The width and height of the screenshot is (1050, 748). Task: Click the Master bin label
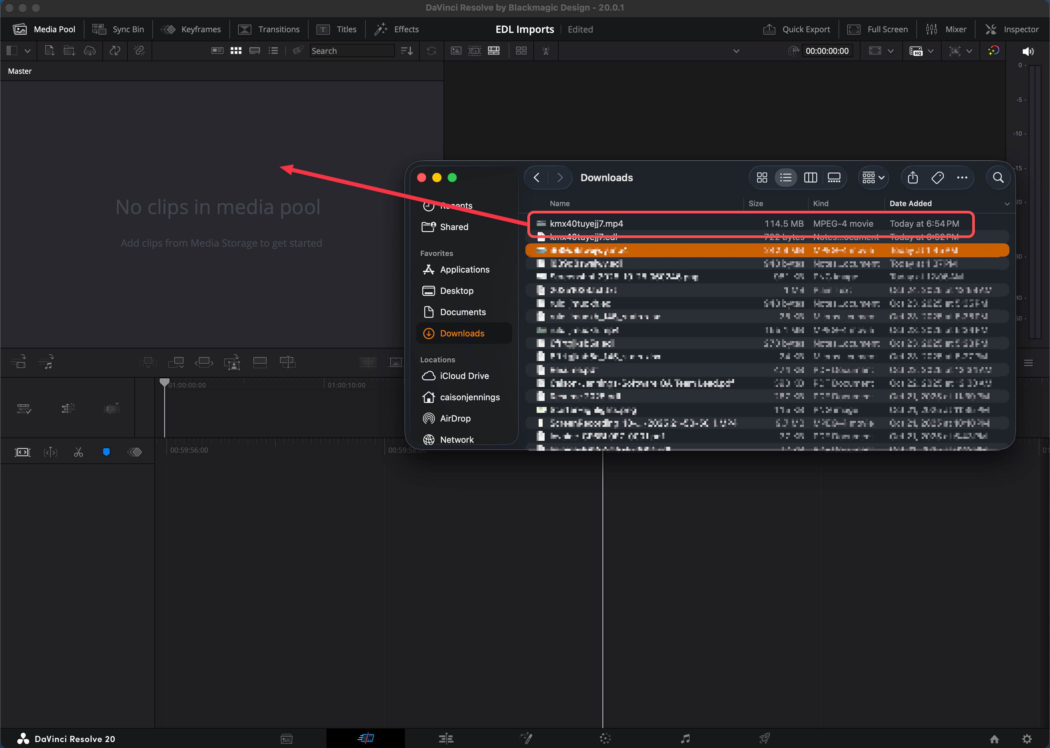click(20, 71)
